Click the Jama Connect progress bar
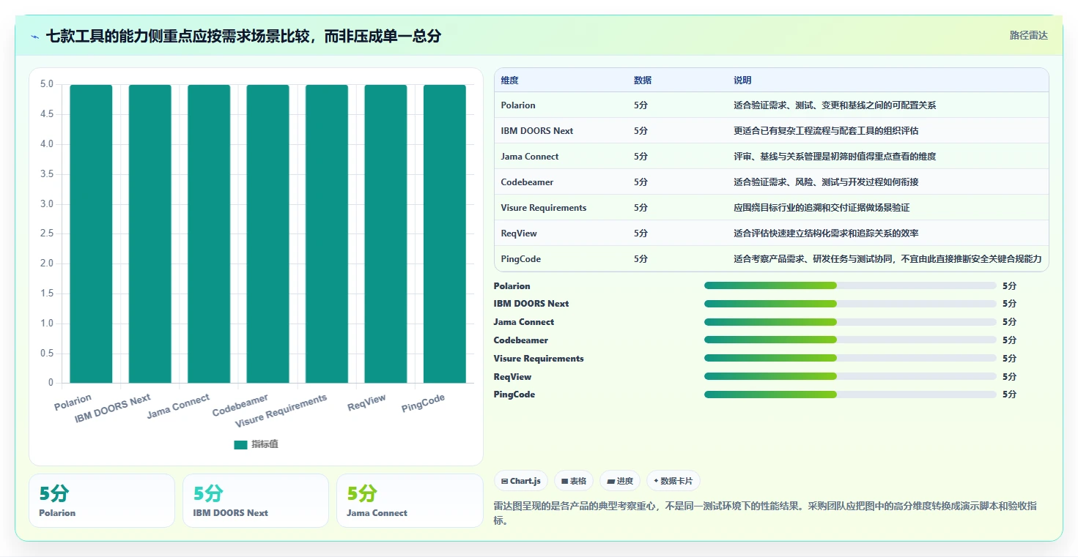This screenshot has height=557, width=1078. [850, 322]
